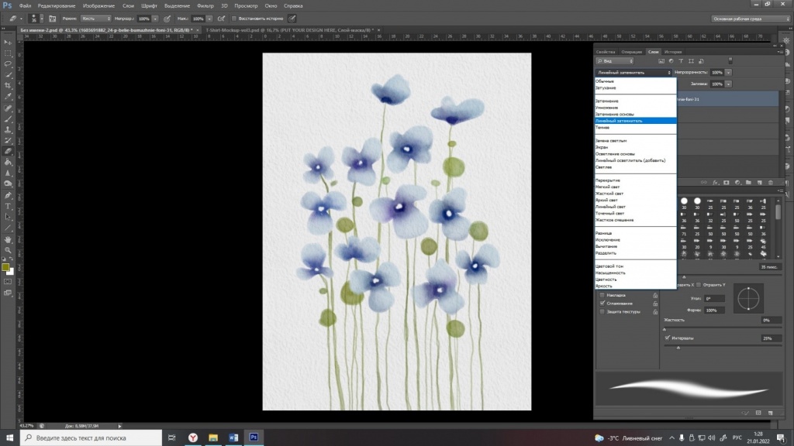Image resolution: width=794 pixels, height=446 pixels.
Task: Select the Zoom tool in the toolbar
Action: [8, 250]
